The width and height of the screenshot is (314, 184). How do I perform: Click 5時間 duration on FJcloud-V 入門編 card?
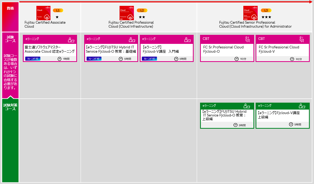[x=183, y=59]
